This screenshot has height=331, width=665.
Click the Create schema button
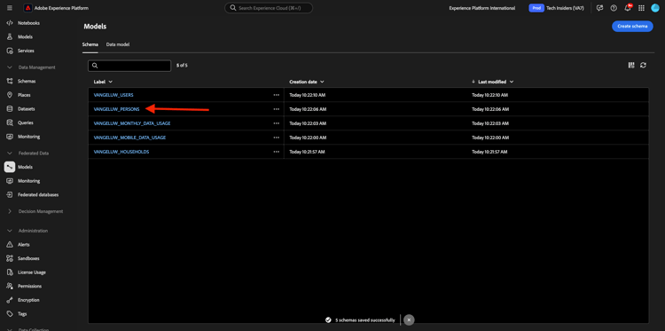tap(632, 27)
